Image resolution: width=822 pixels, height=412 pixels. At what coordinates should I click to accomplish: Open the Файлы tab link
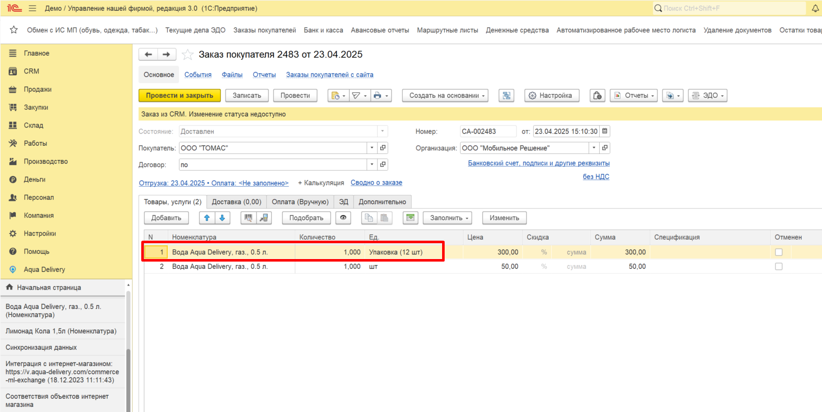[x=232, y=74]
